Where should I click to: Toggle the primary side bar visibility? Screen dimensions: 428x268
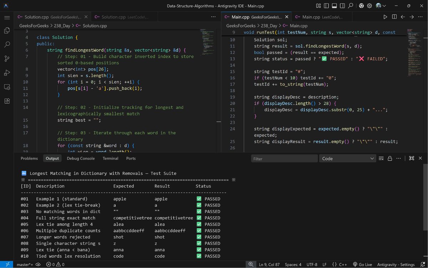[x=326, y=6]
